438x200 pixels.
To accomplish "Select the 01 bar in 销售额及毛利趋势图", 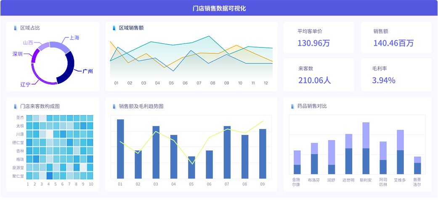I will coord(120,149).
